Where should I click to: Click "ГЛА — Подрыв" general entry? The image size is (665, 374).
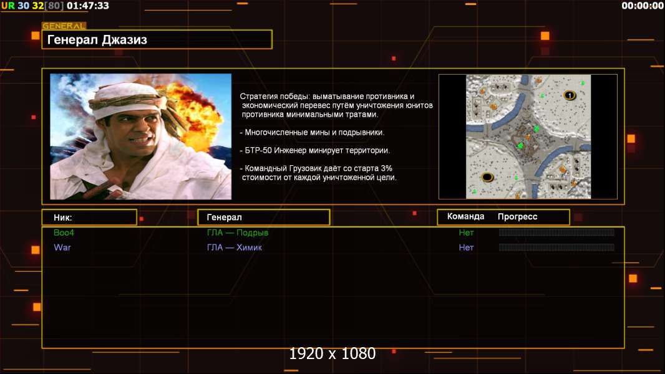pos(238,233)
